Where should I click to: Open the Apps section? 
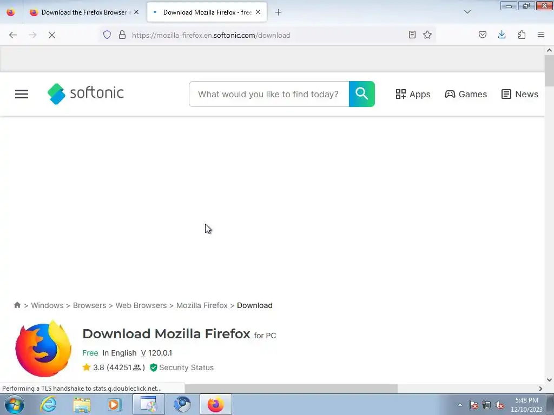pyautogui.click(x=413, y=94)
